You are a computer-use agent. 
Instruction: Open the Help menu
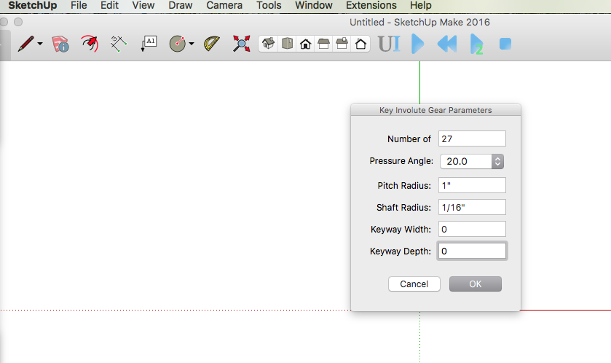(x=421, y=5)
